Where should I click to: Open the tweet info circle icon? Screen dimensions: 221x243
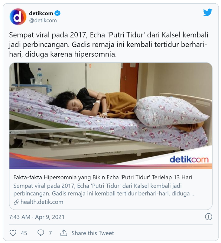[209, 217]
